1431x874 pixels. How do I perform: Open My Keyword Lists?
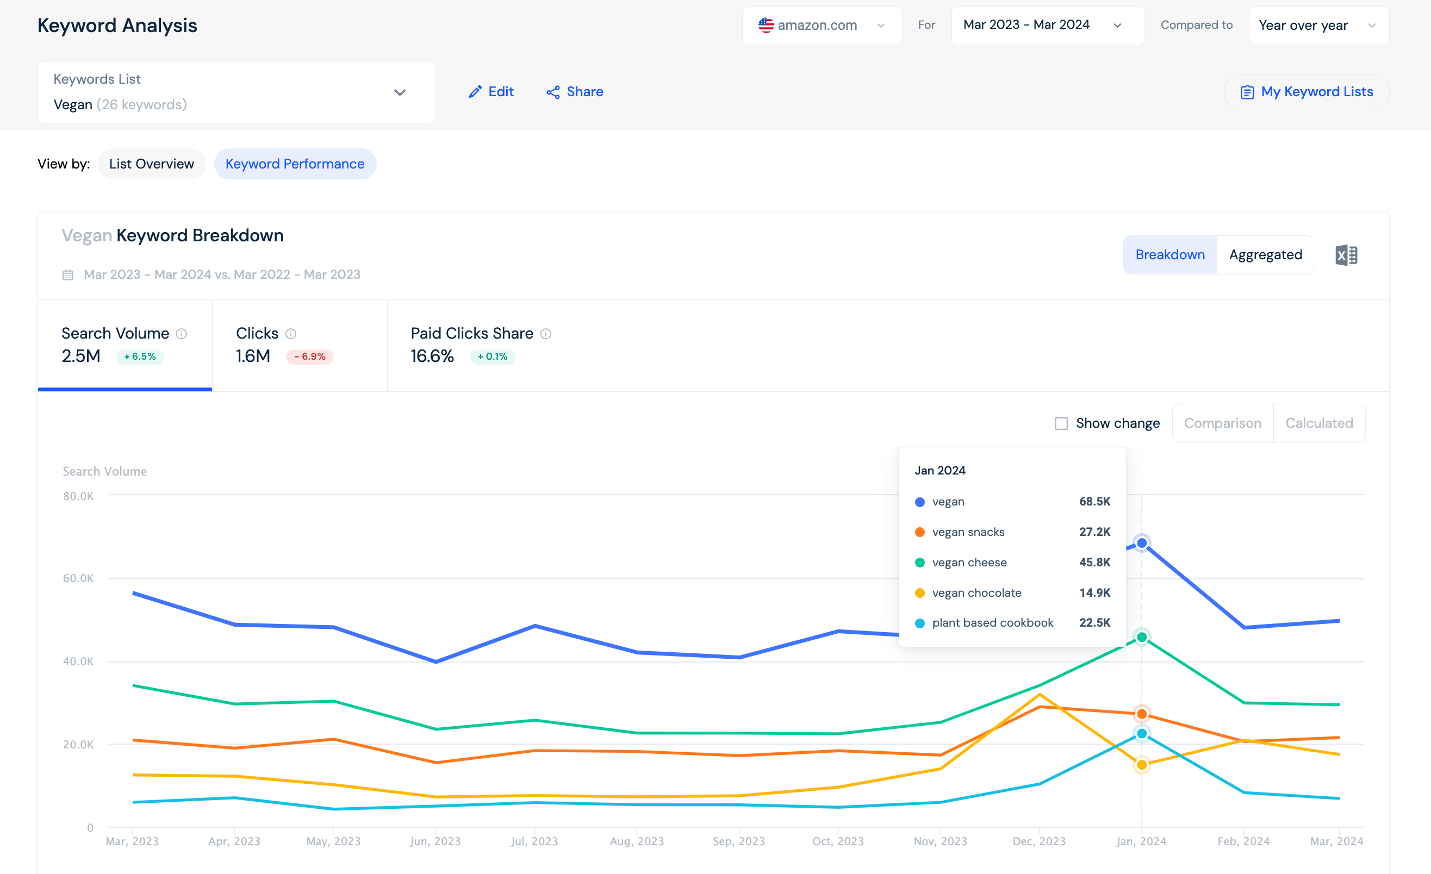[x=1306, y=92]
